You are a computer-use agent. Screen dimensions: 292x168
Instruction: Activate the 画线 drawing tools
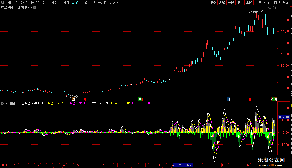tap(249, 2)
